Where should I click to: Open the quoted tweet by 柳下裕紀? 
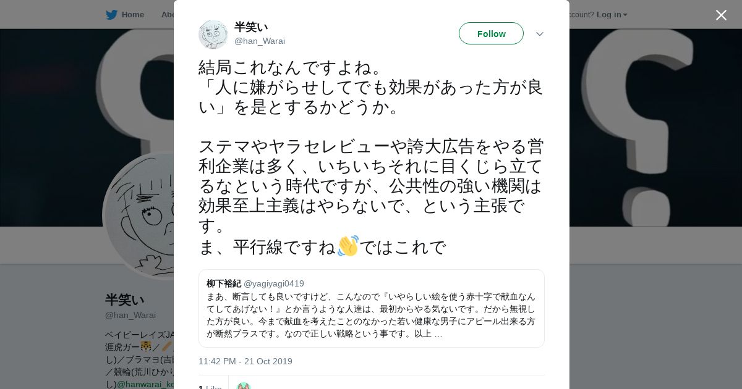pos(371,308)
